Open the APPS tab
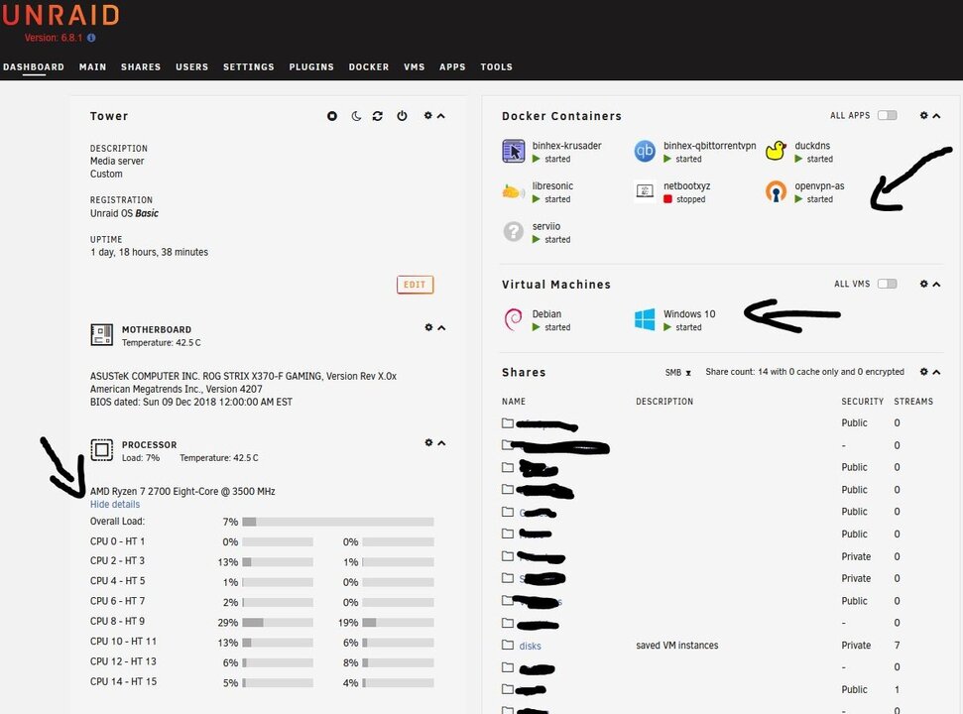This screenshot has height=714, width=963. point(452,66)
